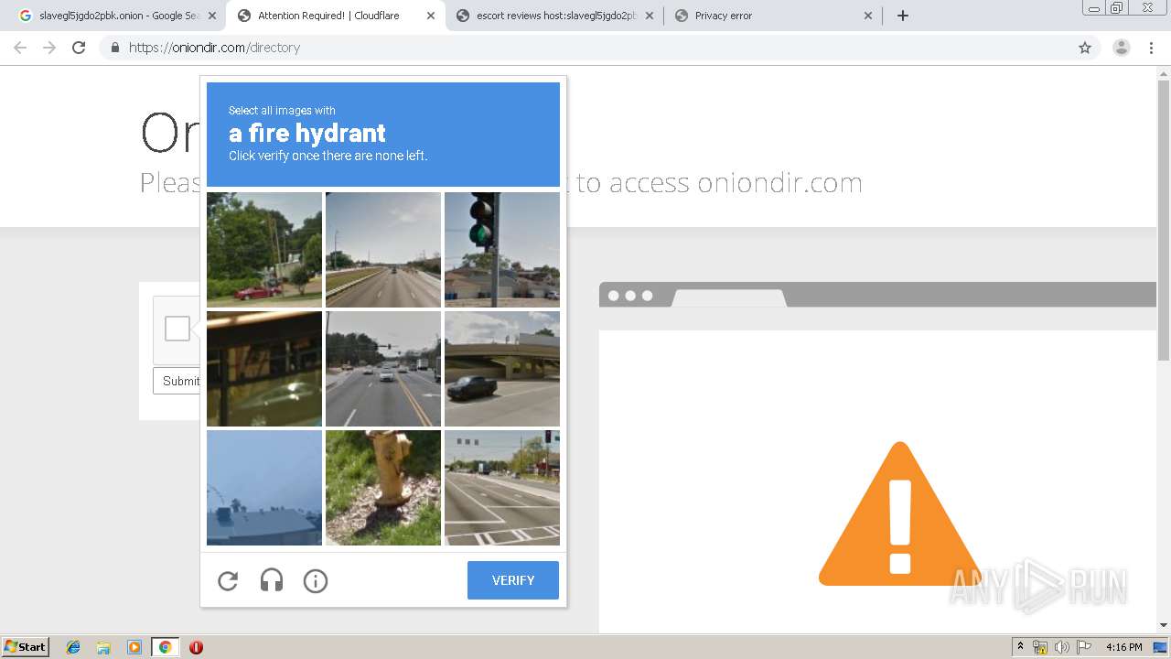Screen dimensions: 1171x659
Task: Close the Privacy error tab
Action: click(868, 16)
